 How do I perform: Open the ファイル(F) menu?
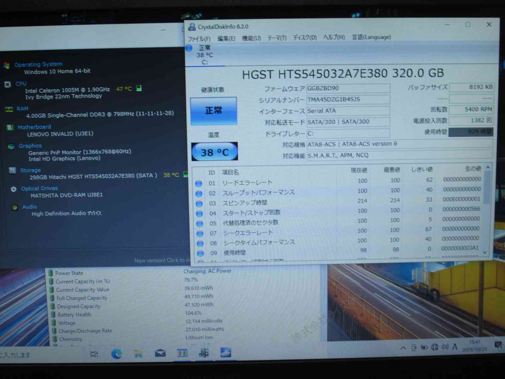199,39
